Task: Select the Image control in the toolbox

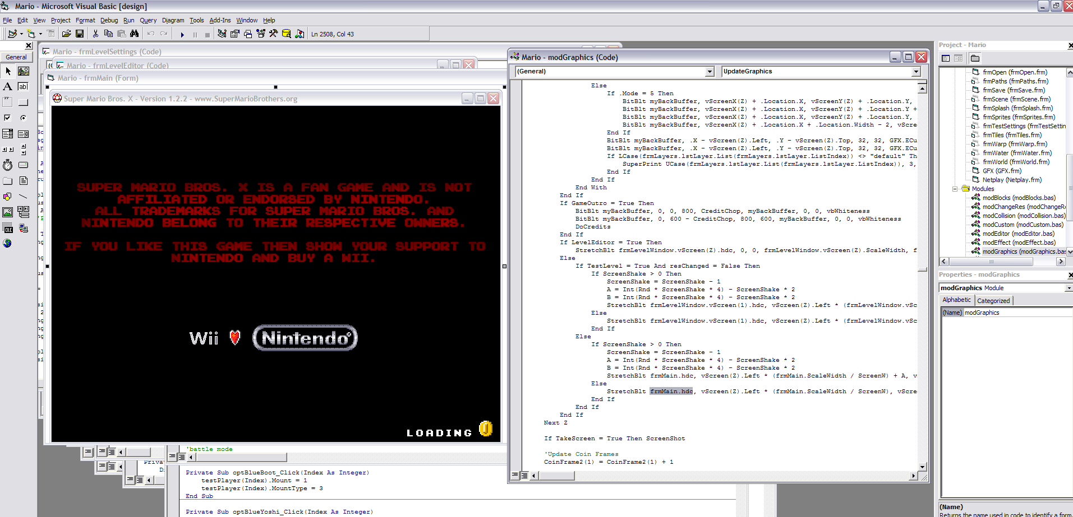Action: tap(8, 212)
